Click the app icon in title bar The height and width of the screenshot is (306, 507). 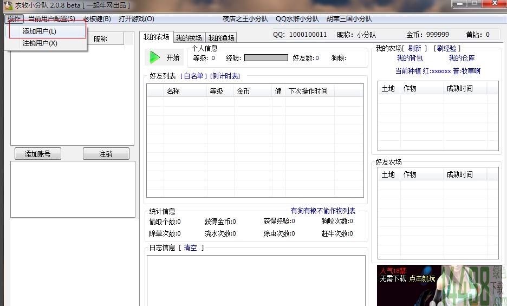pos(8,4)
